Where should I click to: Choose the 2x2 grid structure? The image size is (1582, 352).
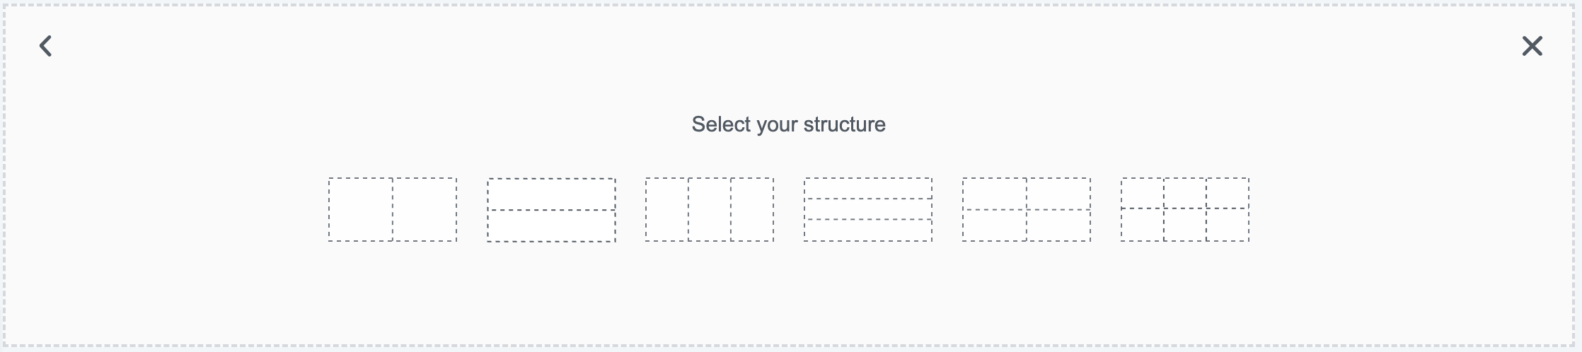point(1027,210)
